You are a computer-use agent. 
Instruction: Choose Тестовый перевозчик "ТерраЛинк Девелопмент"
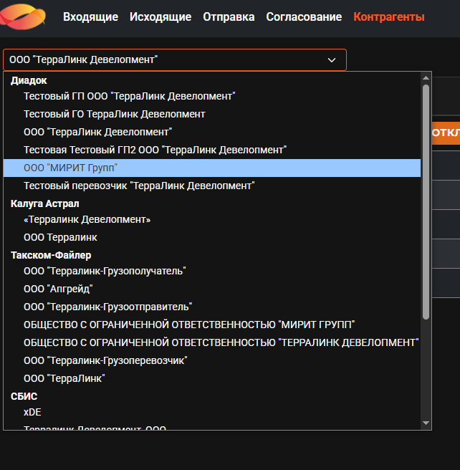212,186
